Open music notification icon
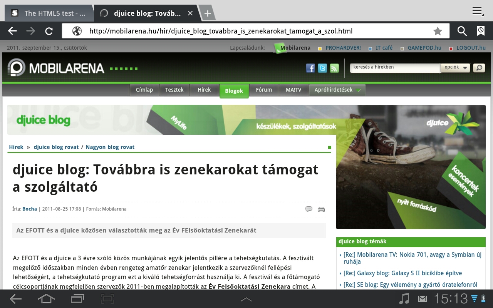 pyautogui.click(x=404, y=299)
